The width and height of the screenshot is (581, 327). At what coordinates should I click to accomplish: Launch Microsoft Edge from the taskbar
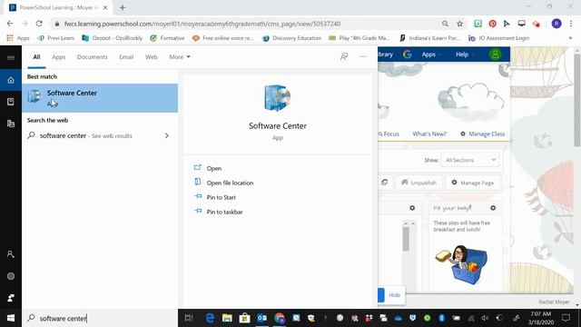(x=210, y=318)
